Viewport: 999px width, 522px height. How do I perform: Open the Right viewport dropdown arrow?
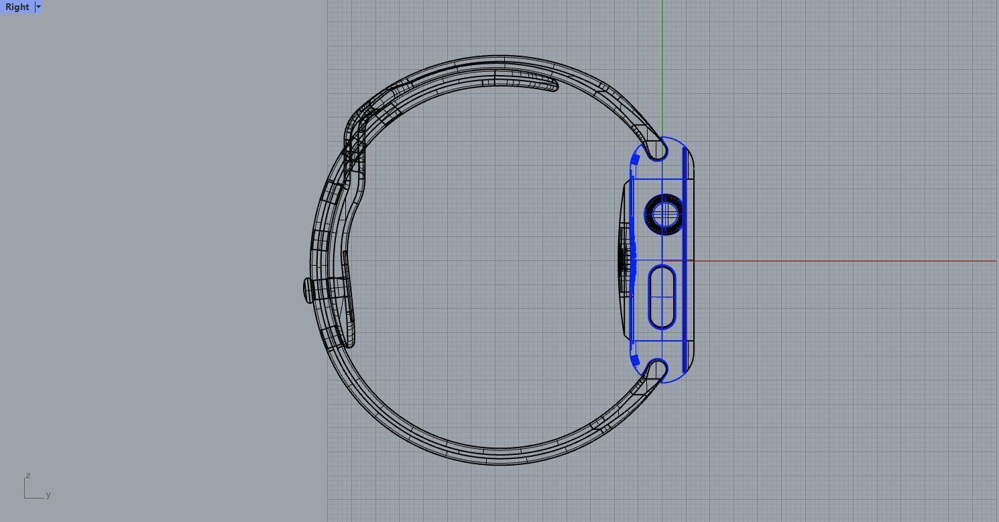click(38, 7)
